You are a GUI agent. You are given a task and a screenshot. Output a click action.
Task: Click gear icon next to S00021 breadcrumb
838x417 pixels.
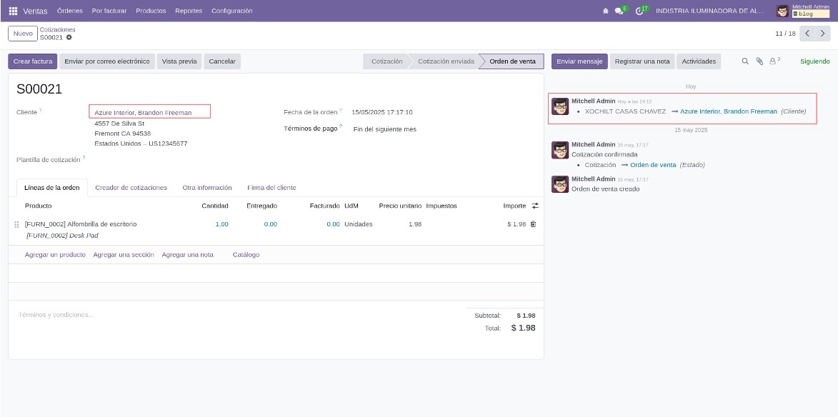[69, 37]
